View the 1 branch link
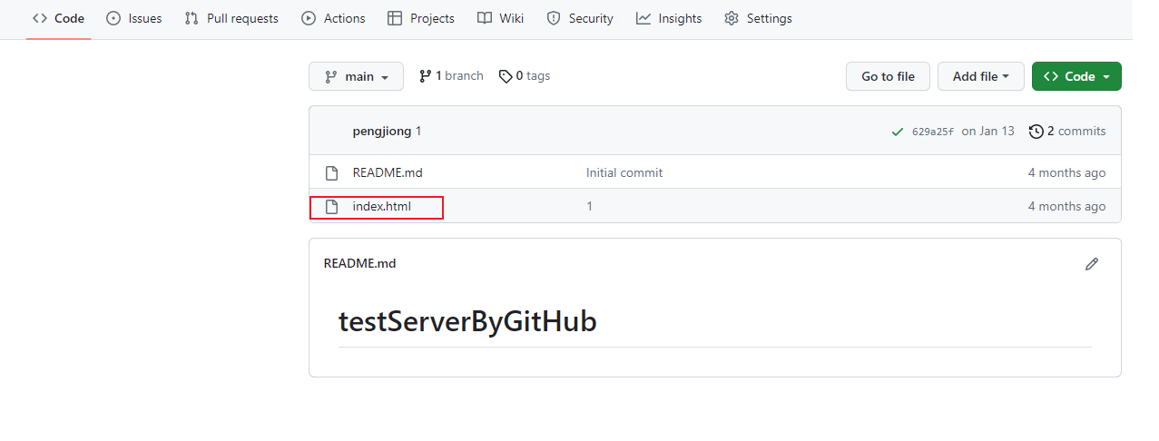This screenshot has width=1159, height=441. (451, 76)
